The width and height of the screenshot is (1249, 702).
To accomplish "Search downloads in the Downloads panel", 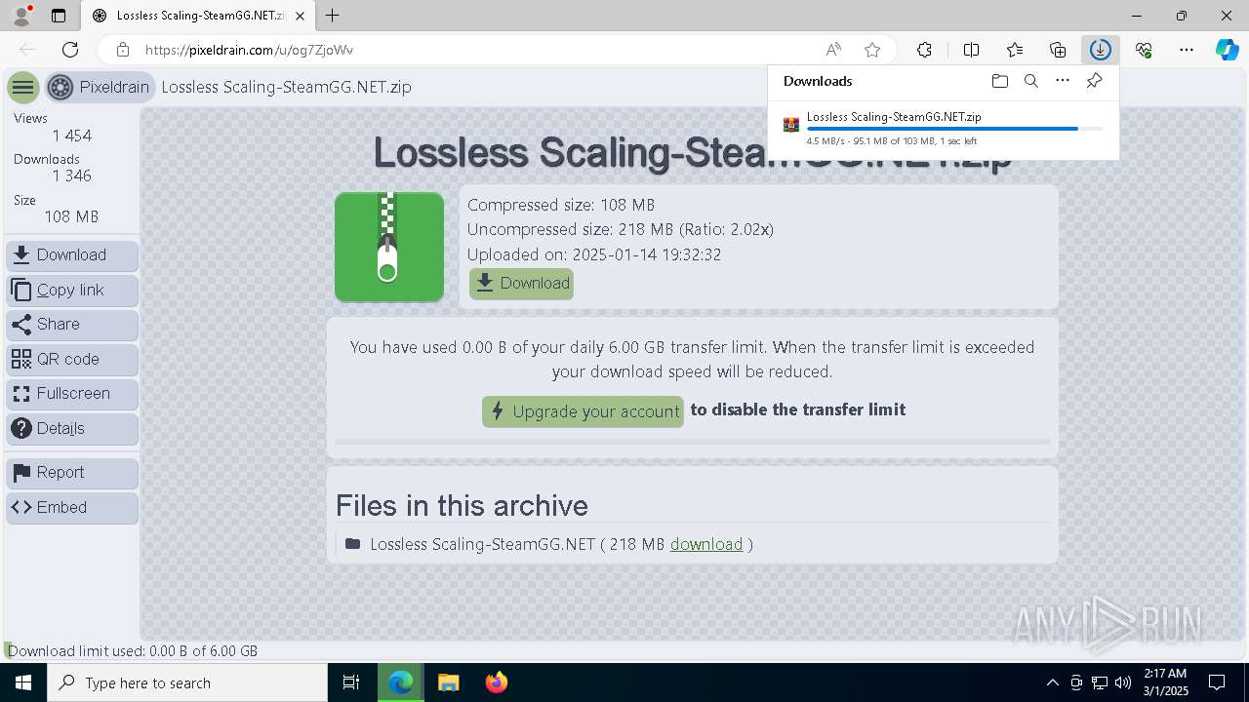I will click(1031, 81).
